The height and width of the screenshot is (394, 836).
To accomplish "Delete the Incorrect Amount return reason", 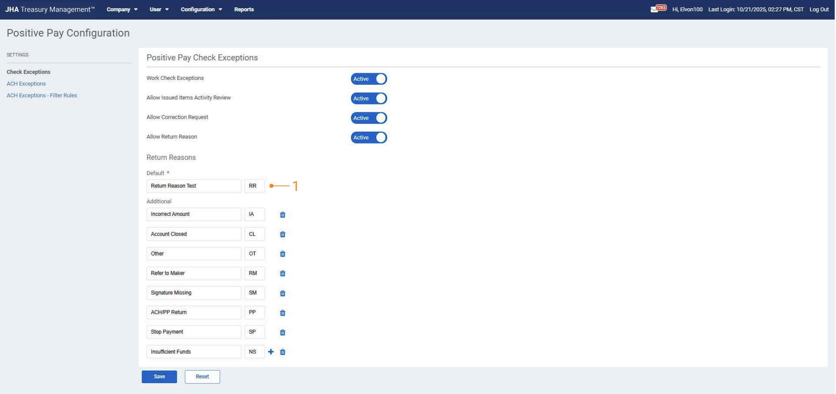I will tap(283, 215).
